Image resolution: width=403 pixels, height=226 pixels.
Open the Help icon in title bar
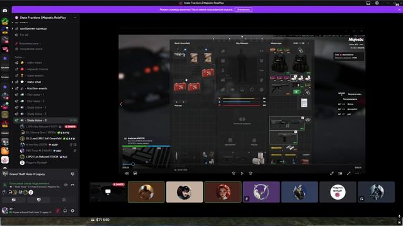pos(377,3)
